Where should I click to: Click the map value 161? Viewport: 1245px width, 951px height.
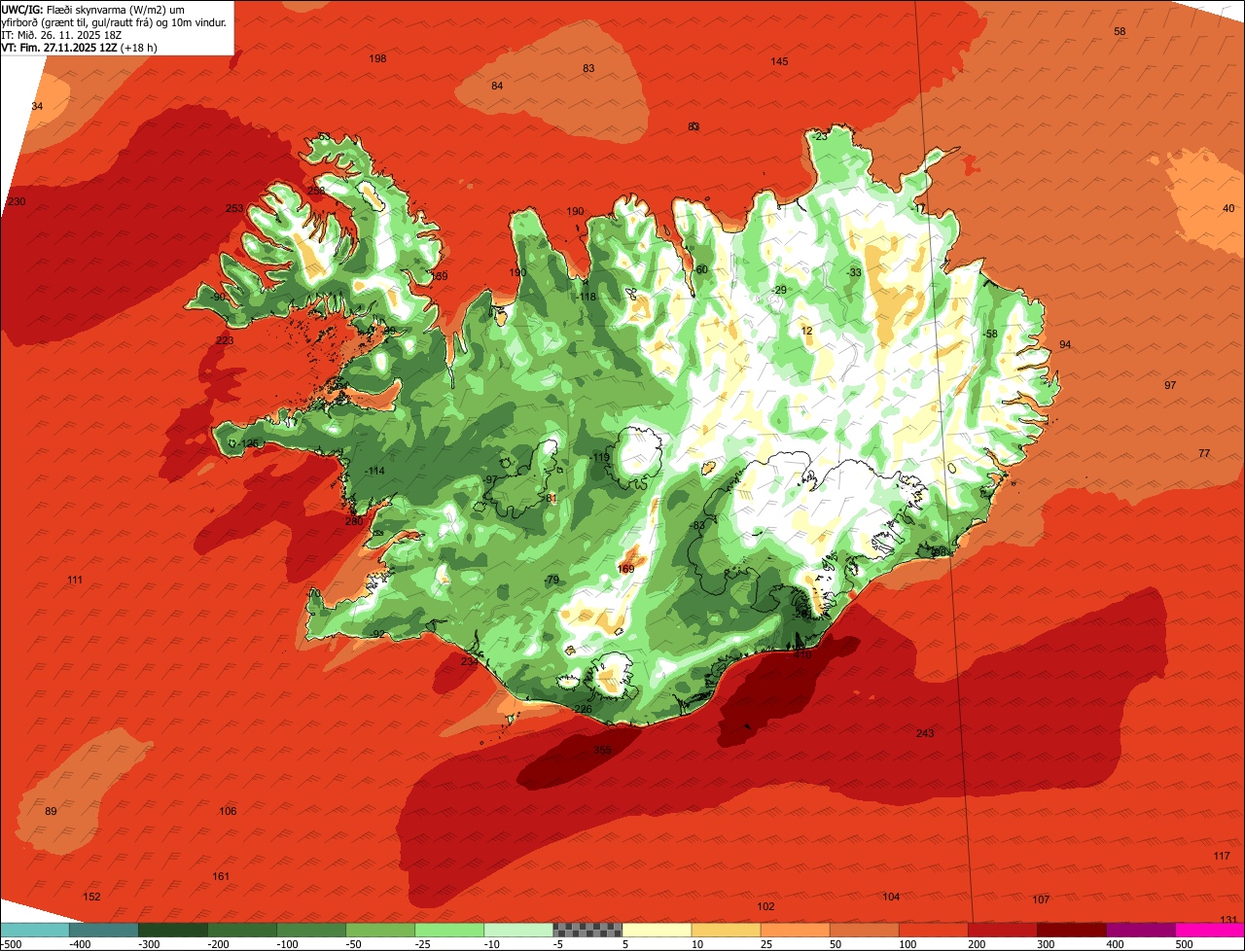coord(221,877)
